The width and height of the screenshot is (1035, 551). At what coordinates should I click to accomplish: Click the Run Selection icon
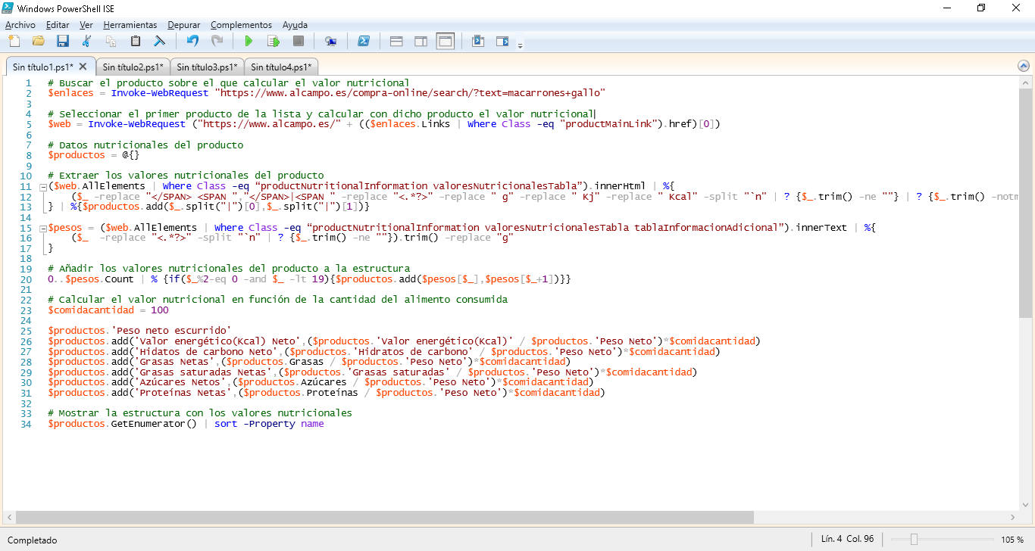click(x=273, y=41)
